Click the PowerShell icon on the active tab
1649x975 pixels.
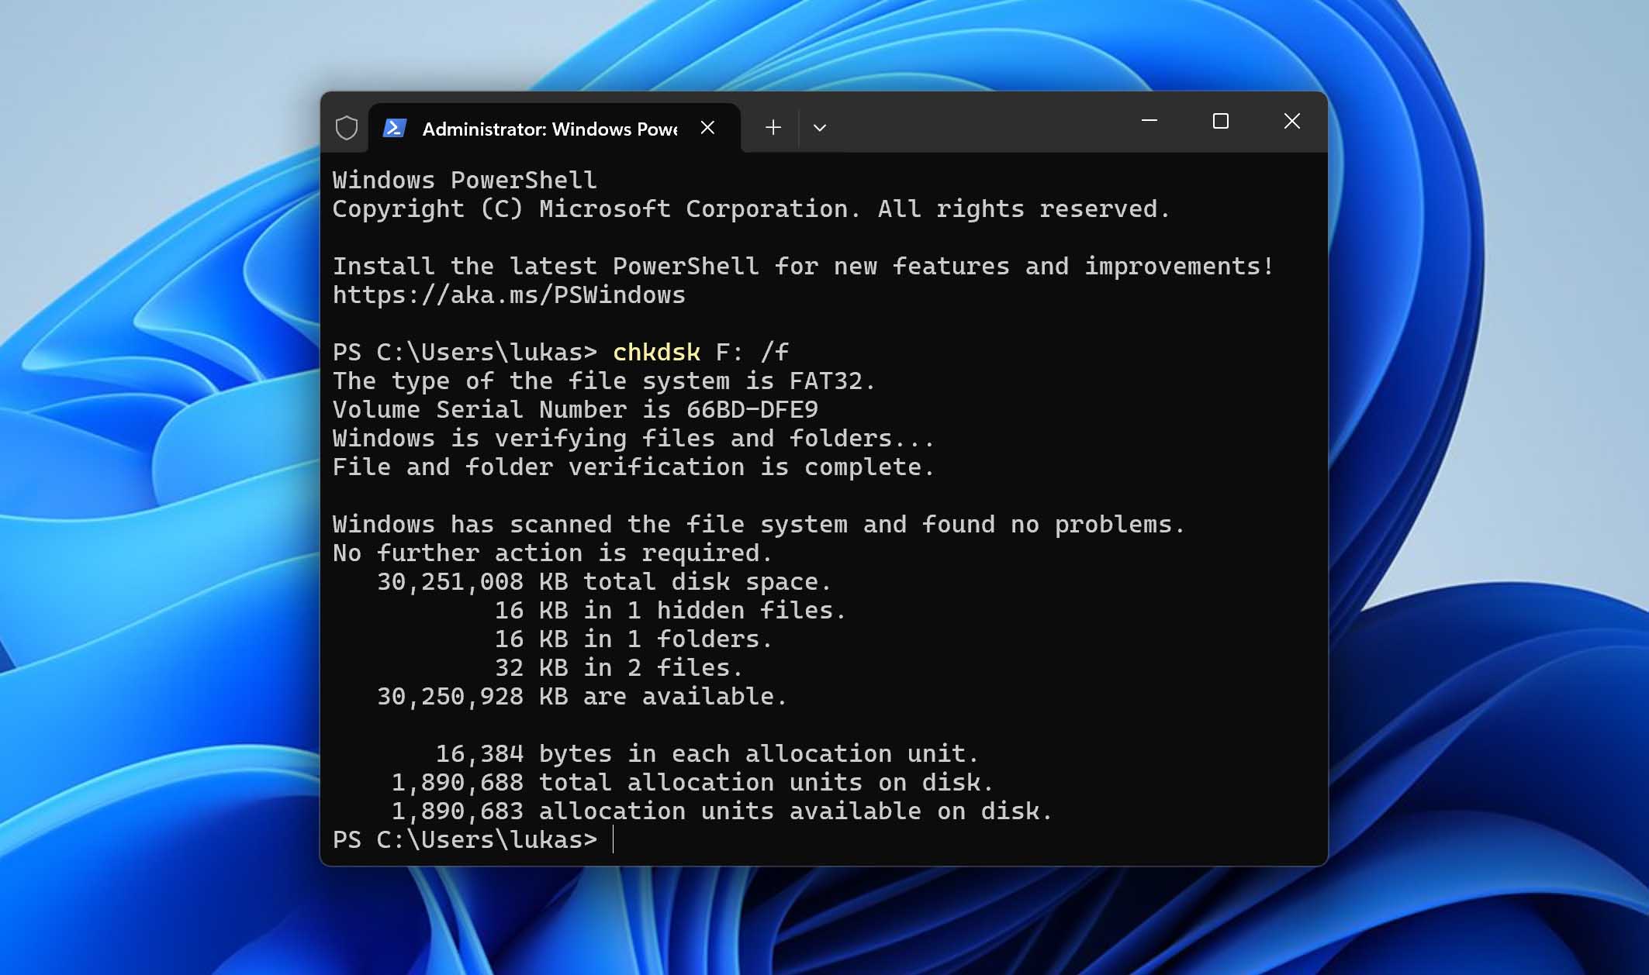pos(395,127)
